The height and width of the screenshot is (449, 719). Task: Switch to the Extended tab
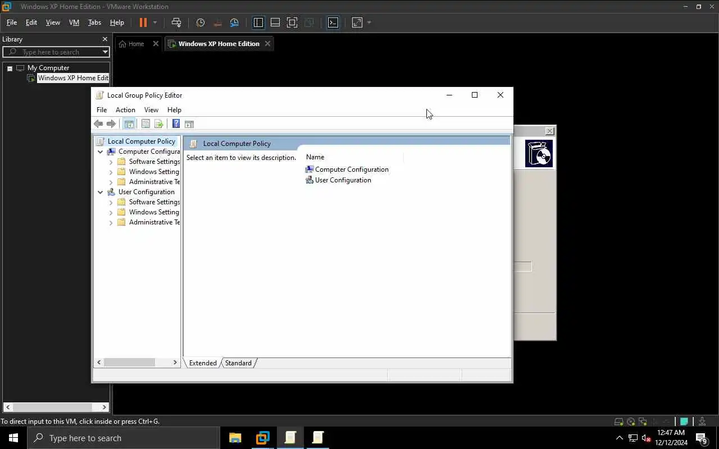tap(203, 363)
